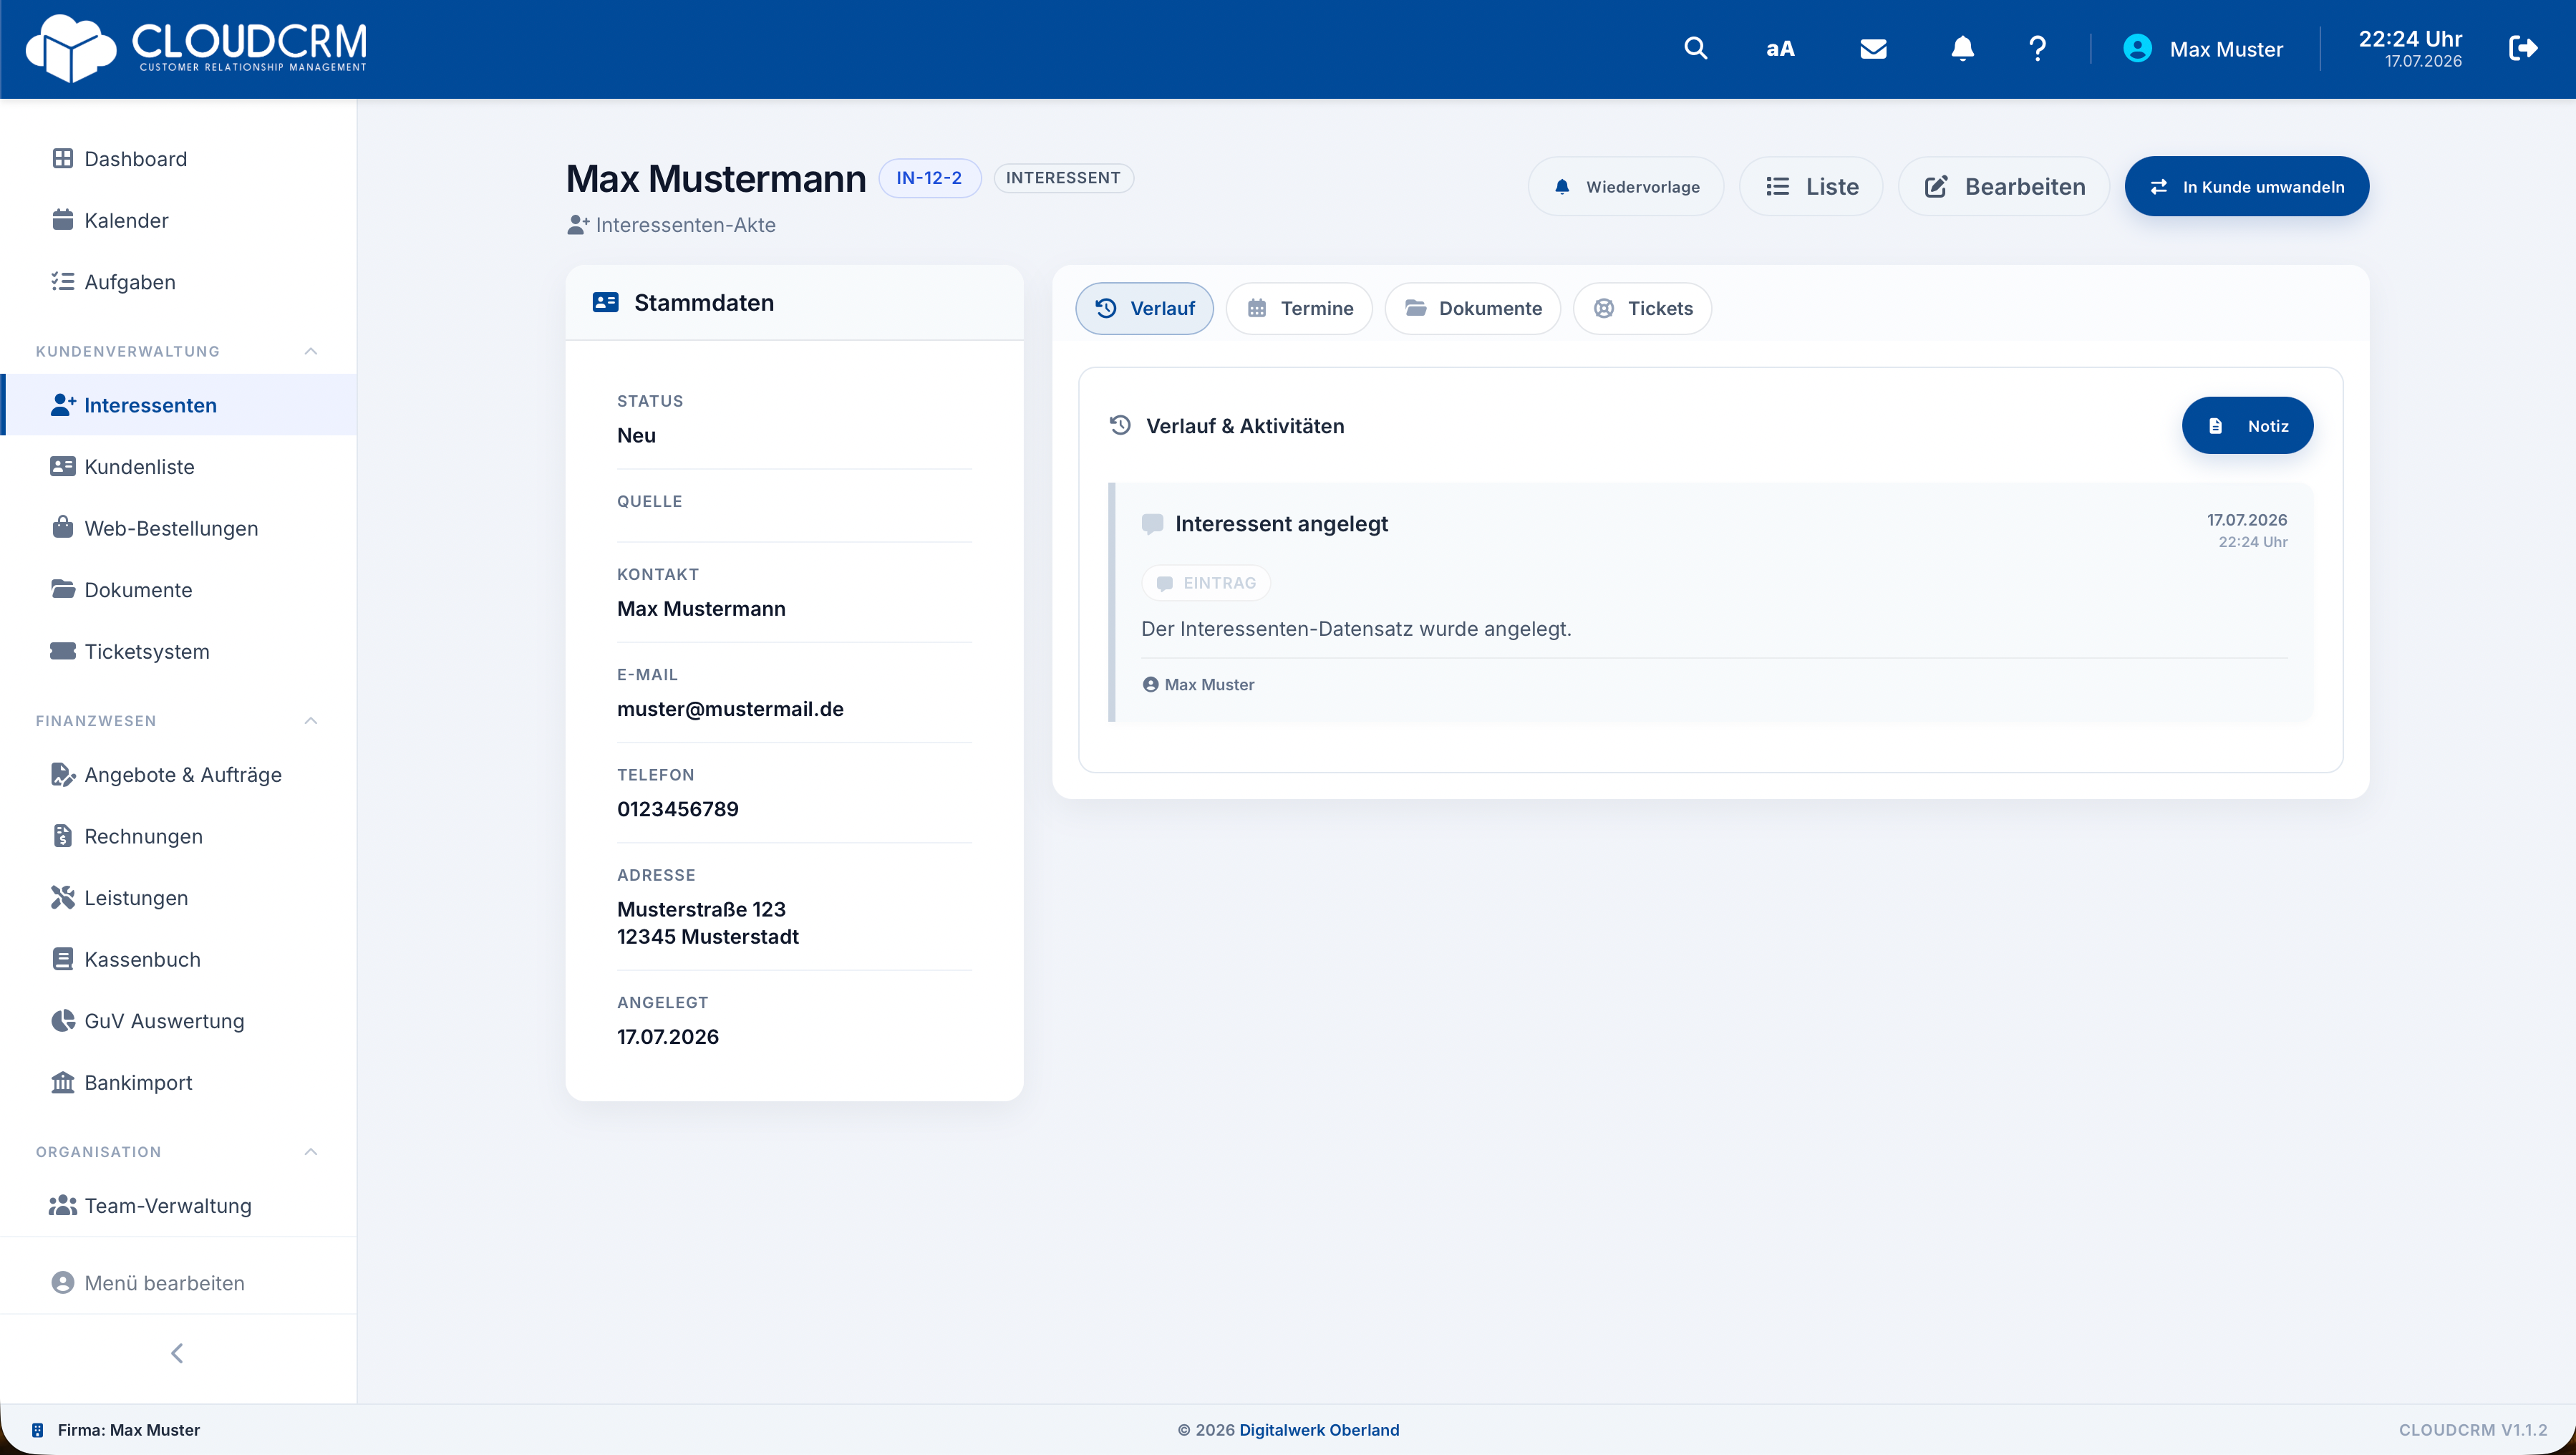2576x1455 pixels.
Task: Collapse the sidebar with the left chevron
Action: click(177, 1353)
